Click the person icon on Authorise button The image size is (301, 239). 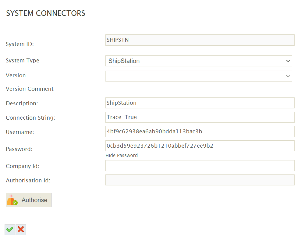point(12,200)
